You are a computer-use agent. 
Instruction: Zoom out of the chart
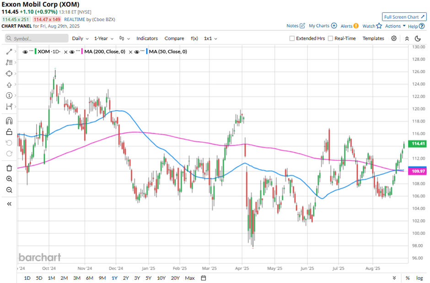pyautogui.click(x=9, y=190)
